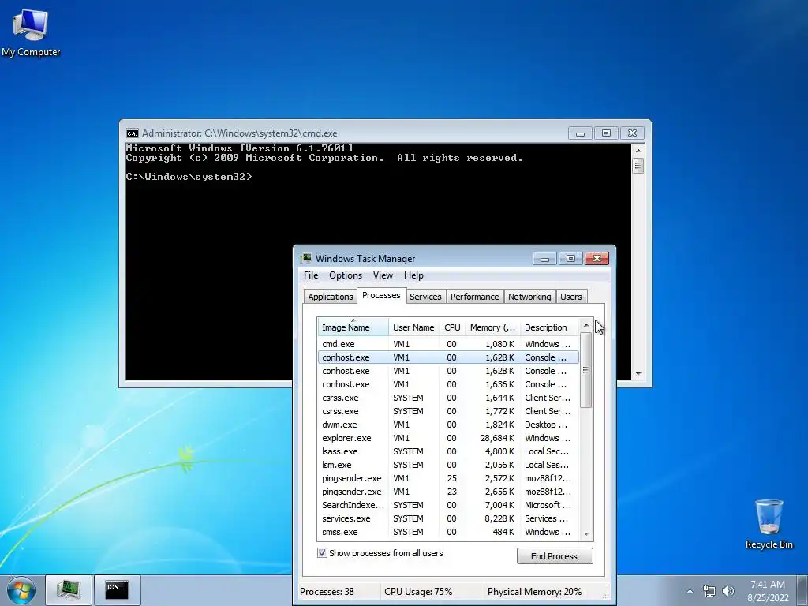The height and width of the screenshot is (606, 808).
Task: Click the End Process button
Action: coord(555,556)
